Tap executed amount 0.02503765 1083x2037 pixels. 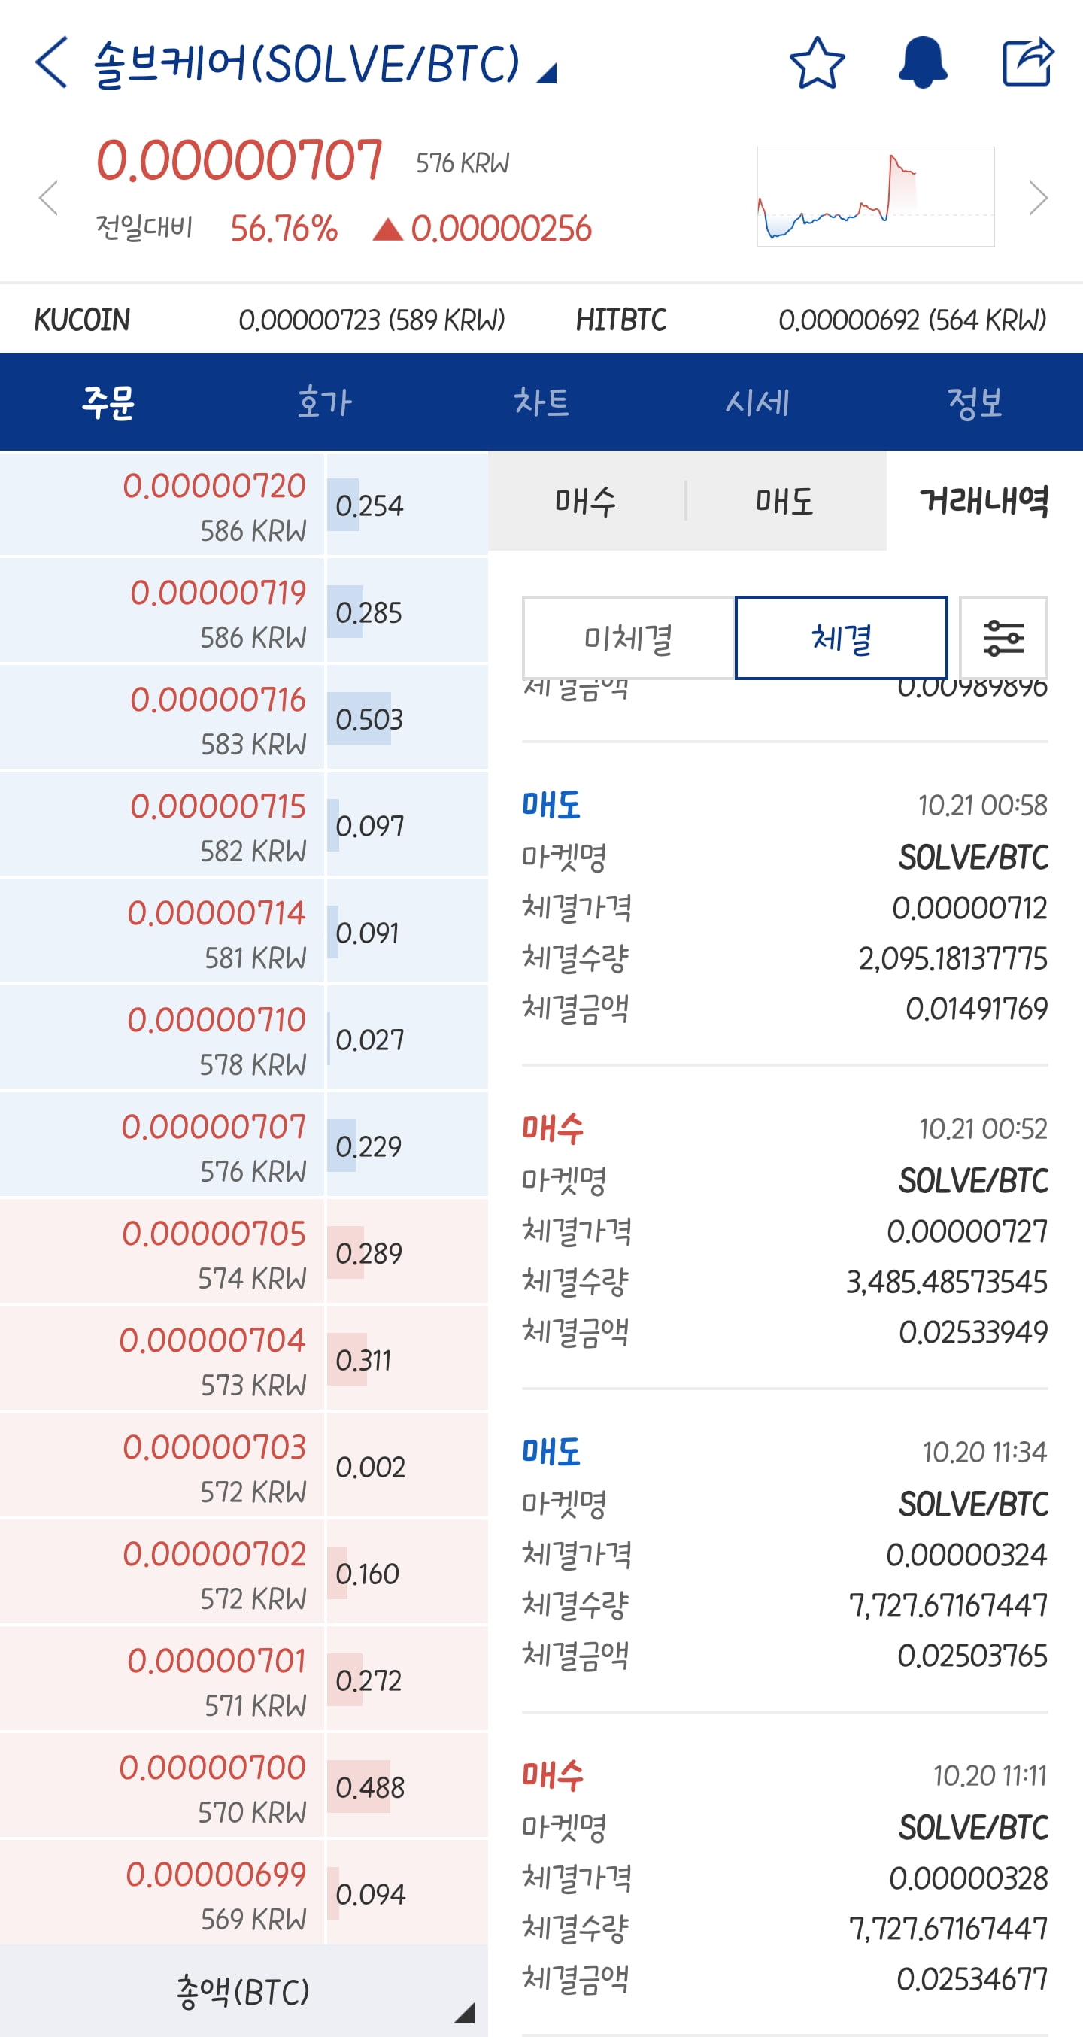[972, 1656]
